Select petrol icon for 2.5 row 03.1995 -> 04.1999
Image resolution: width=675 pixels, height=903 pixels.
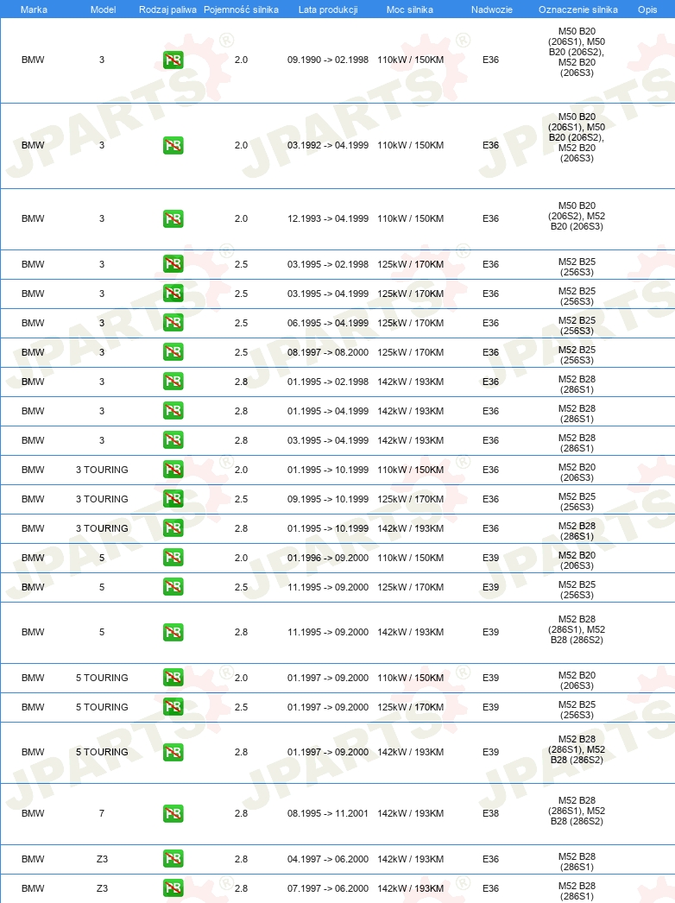pos(173,294)
